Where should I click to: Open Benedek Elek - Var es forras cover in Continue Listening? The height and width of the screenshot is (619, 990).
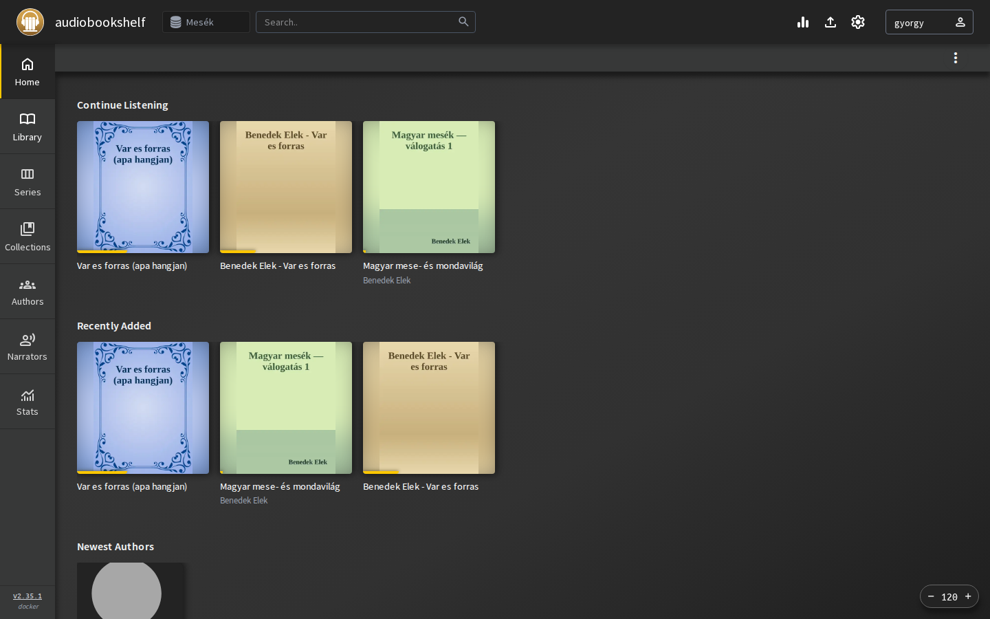tap(286, 187)
